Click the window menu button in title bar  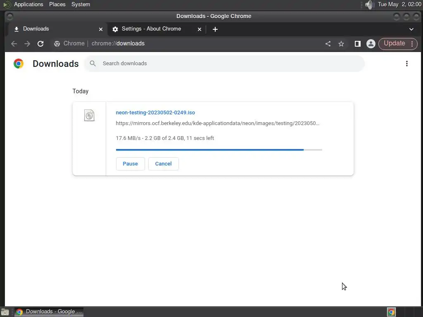10,17
